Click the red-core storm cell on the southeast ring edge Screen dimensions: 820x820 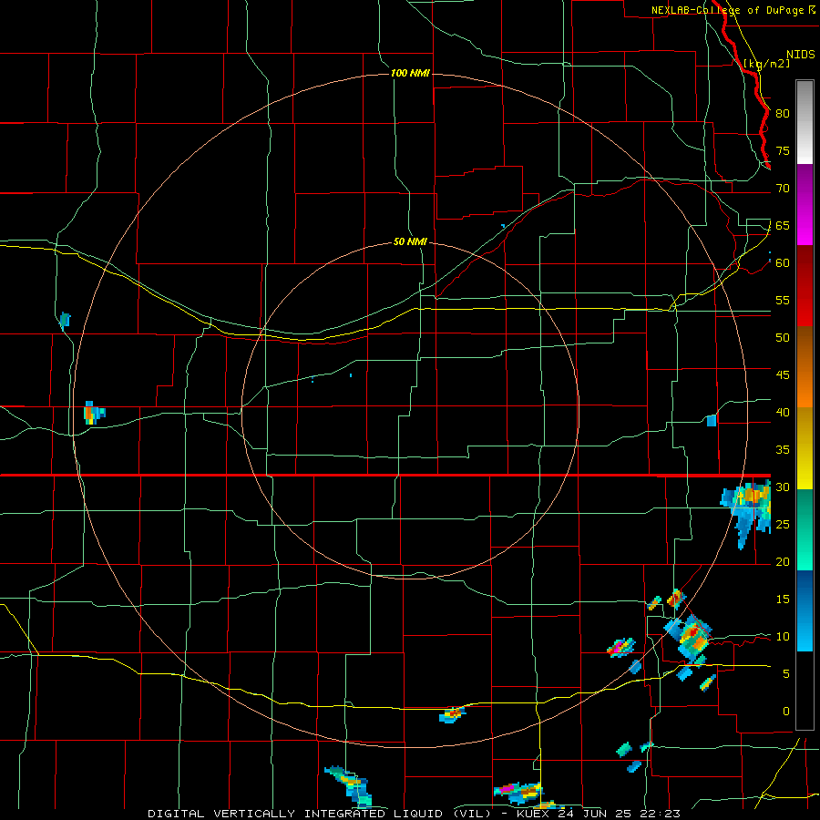coord(691,638)
